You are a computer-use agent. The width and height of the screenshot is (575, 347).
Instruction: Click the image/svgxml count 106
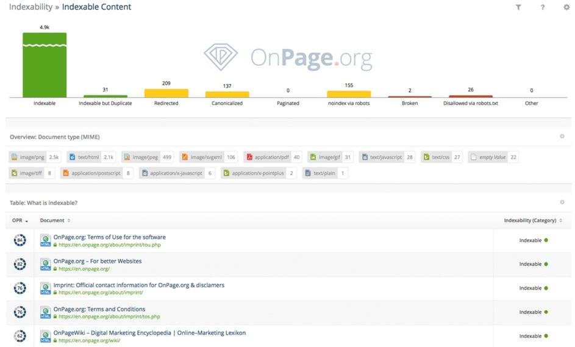(231, 157)
